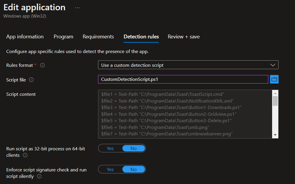Click the script content scrollbar thumb

275,101
